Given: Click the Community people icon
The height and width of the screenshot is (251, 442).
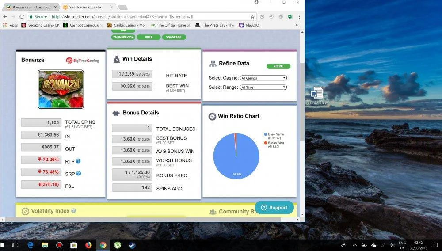Looking at the screenshot, I should click(x=213, y=212).
